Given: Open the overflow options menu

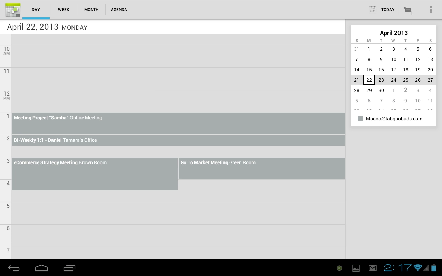Looking at the screenshot, I should pos(431,10).
